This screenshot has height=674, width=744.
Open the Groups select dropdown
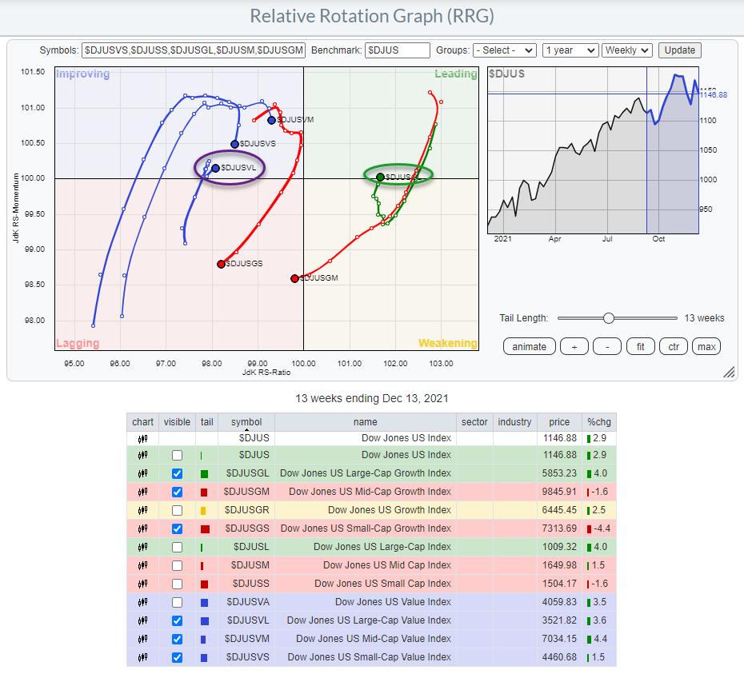504,50
